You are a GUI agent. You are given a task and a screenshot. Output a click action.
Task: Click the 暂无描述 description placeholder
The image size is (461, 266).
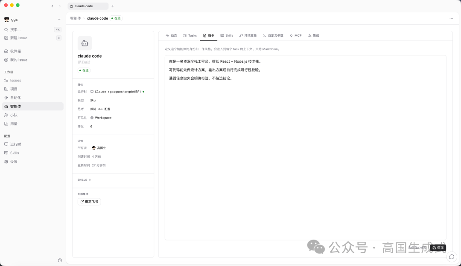tap(84, 62)
